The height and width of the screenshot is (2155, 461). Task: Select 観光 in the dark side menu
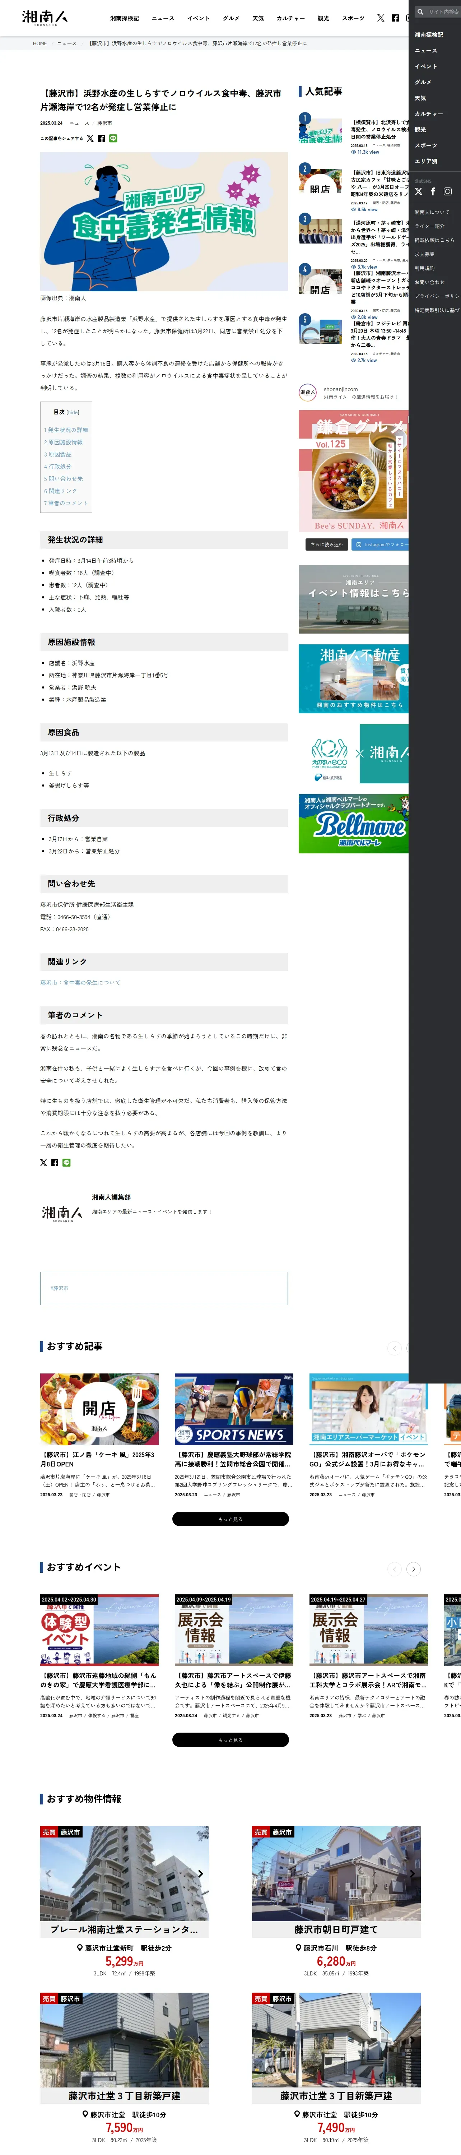click(x=420, y=130)
